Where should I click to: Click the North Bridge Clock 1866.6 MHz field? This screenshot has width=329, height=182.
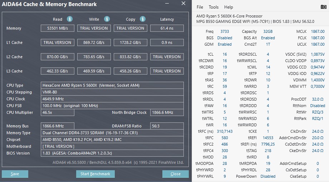[x=167, y=112]
